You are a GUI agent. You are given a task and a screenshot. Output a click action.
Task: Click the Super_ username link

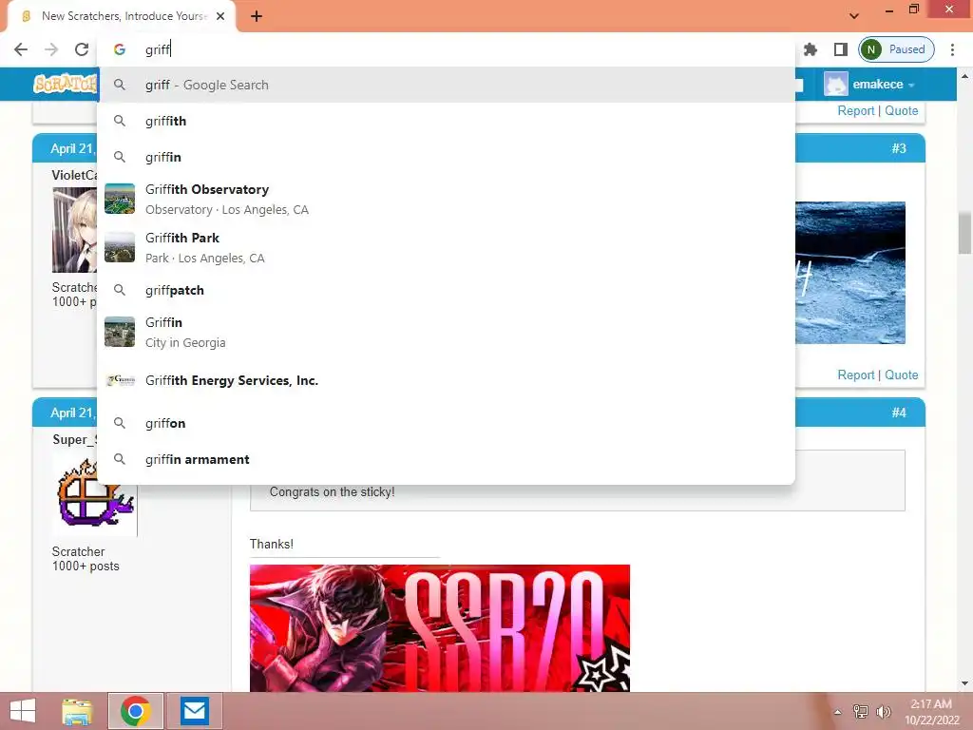point(74,439)
